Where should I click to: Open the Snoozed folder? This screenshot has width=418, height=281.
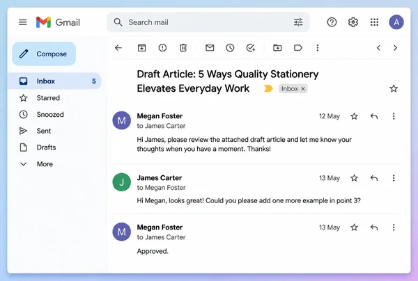(42, 115)
